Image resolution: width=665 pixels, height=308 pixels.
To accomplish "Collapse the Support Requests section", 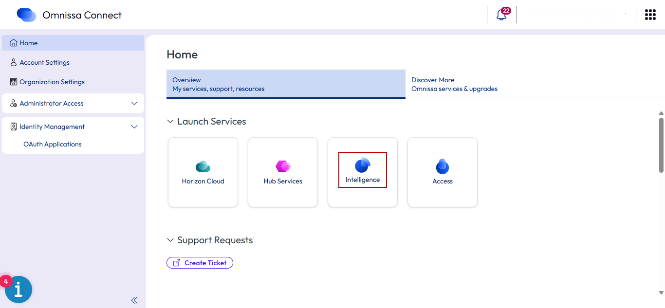I will pos(170,240).
